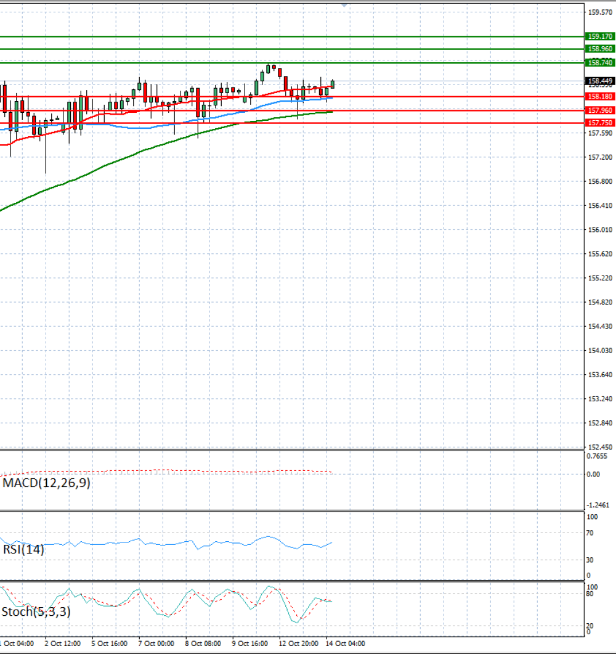Screen dimensions: 616x654
Task: Click the 159.570 price axis value
Action: (600, 12)
